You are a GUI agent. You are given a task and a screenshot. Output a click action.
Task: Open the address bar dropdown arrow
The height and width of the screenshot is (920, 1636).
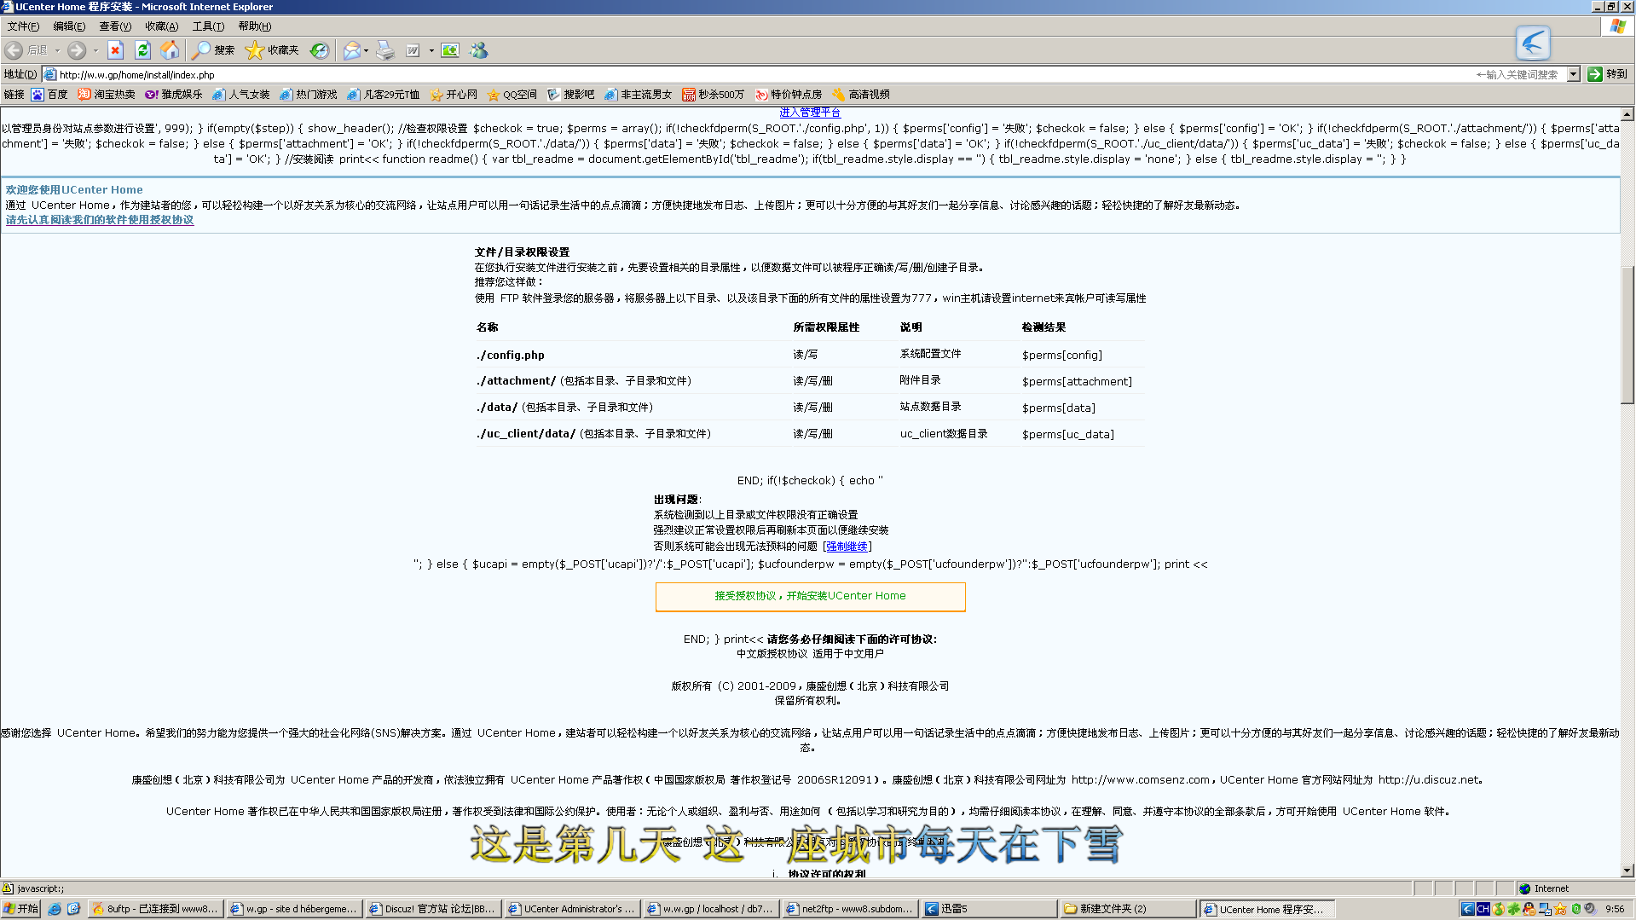[1574, 74]
